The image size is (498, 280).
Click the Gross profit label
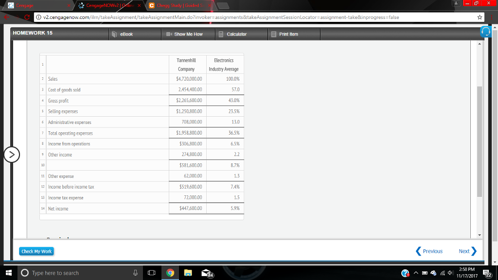coord(58,101)
